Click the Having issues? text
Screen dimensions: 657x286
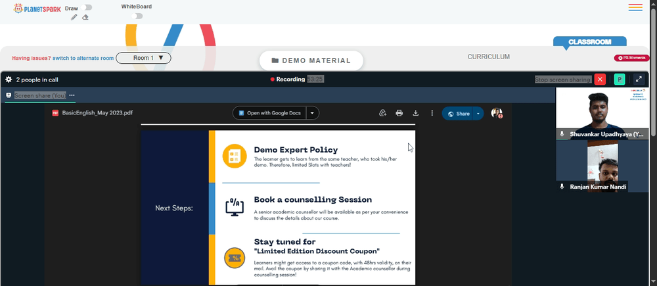coord(32,59)
